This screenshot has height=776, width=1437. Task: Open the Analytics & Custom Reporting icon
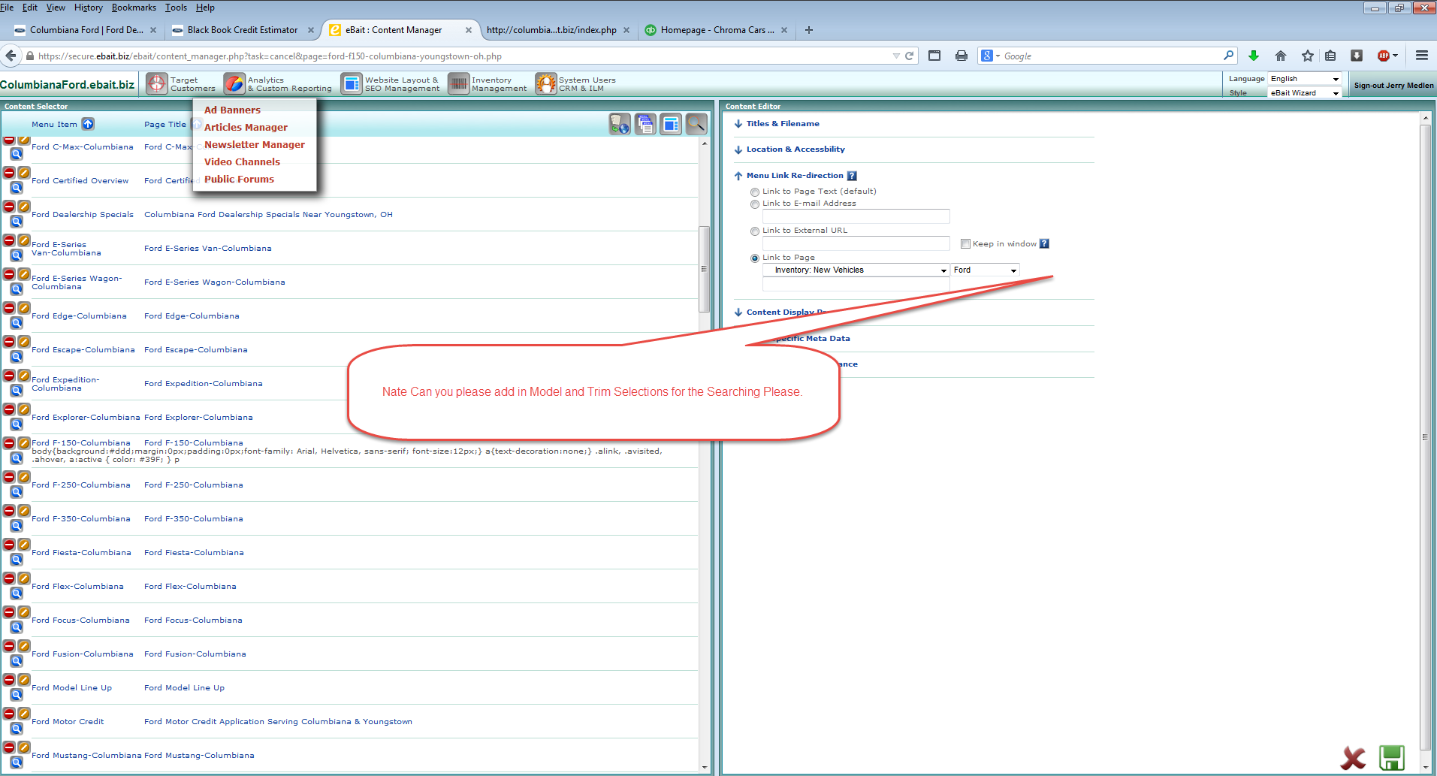pyautogui.click(x=234, y=83)
